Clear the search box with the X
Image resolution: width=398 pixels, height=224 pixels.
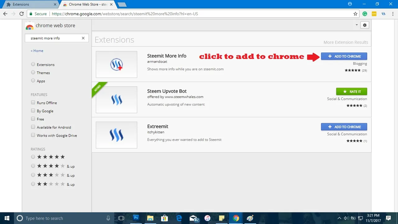pos(83,38)
